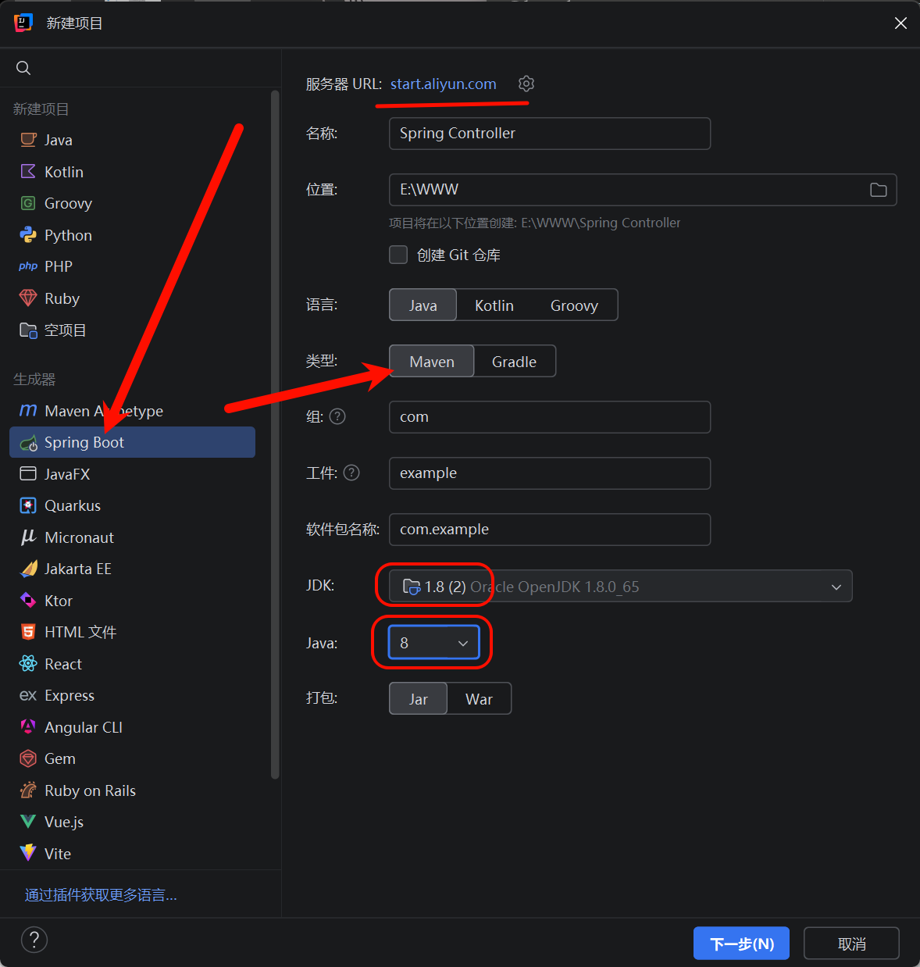920x967 pixels.
Task: Click the Micronaut mu icon
Action: pyautogui.click(x=28, y=537)
